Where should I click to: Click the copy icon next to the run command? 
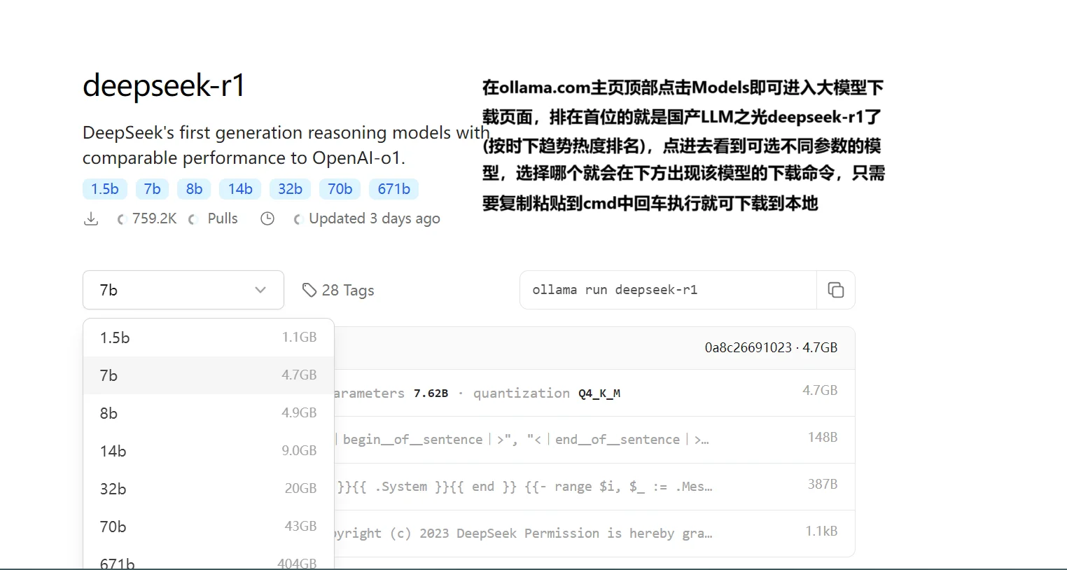[x=835, y=289]
